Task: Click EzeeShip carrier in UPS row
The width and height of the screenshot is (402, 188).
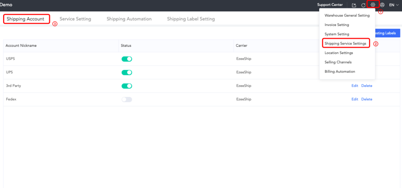Action: pyautogui.click(x=243, y=72)
